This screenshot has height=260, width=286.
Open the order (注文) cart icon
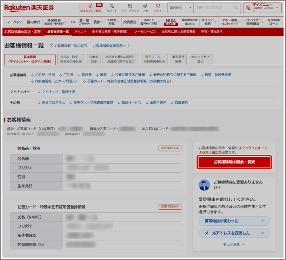158,8
